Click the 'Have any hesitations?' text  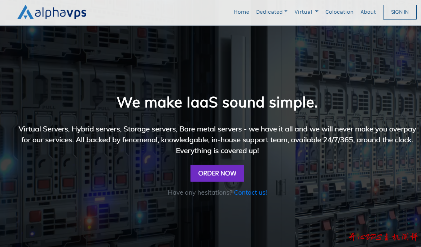200,192
